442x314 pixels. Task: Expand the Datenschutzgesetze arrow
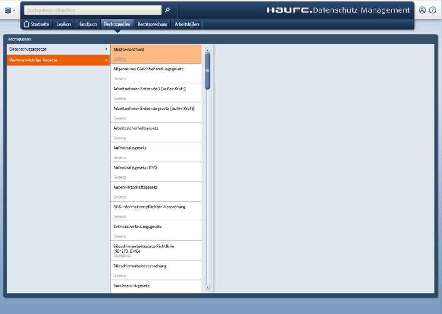click(x=106, y=49)
